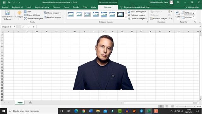
Task: Click Diga-me o que você deseja fazer
Action: click(x=137, y=7)
